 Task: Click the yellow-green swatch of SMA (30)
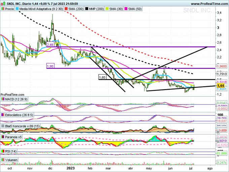[x=107, y=9]
